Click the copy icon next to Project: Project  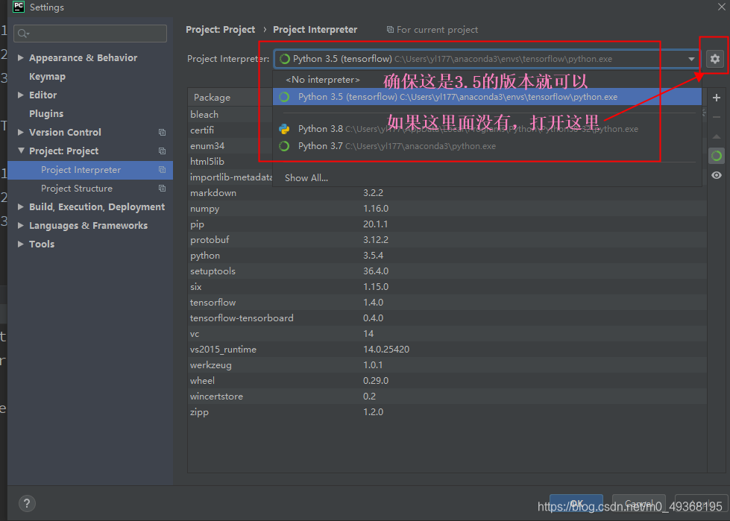[x=162, y=151]
